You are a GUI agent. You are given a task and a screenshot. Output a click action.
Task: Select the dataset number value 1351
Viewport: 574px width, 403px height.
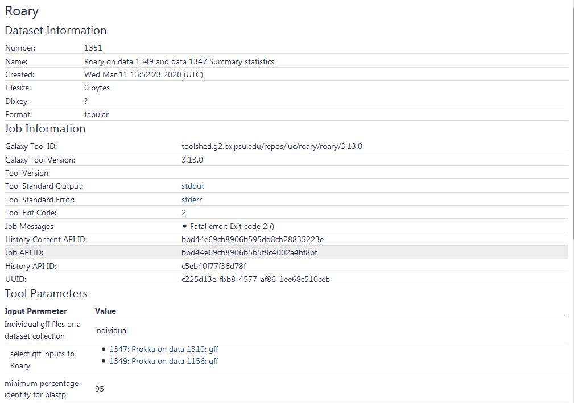(93, 48)
